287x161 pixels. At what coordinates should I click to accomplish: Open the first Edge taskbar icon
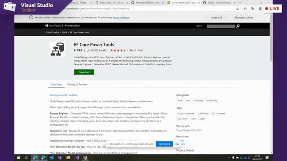35,158
